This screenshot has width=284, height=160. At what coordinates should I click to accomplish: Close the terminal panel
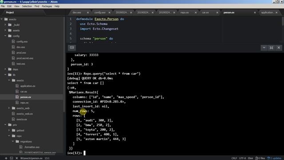(x=279, y=48)
